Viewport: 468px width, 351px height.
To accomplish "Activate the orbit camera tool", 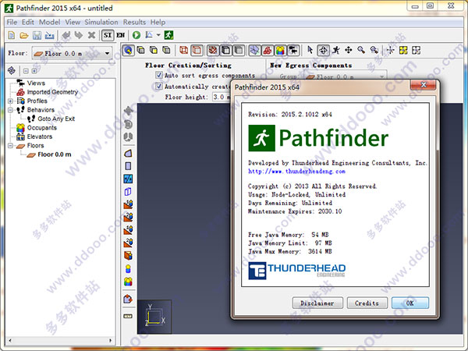I will pyautogui.click(x=323, y=50).
